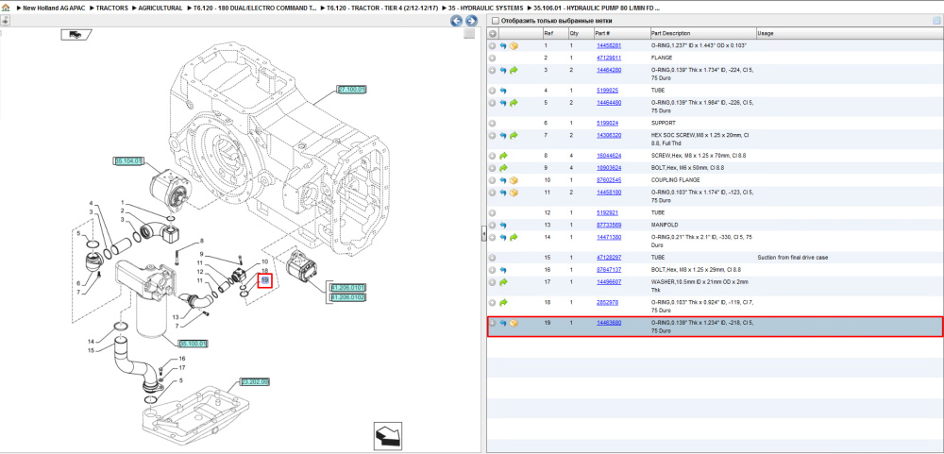Toggle selection circle for TUBE 5192921 row

[x=493, y=212]
